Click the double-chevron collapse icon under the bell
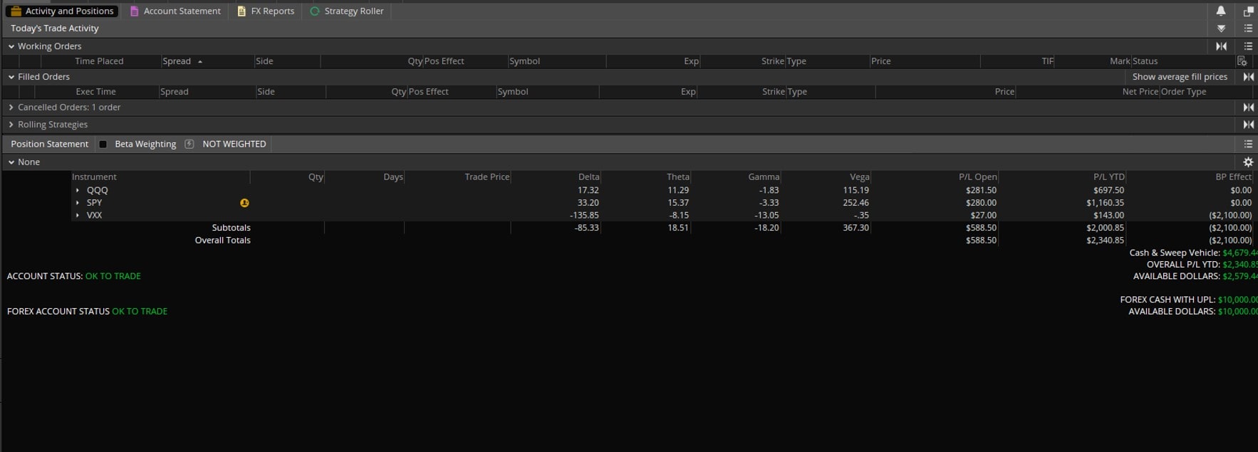Viewport: 1258px width, 452px height. (x=1221, y=28)
